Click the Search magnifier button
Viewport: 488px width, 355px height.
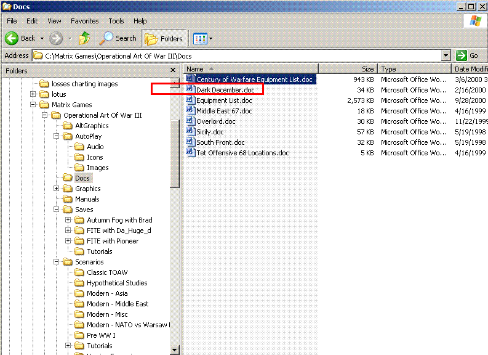[x=118, y=38]
